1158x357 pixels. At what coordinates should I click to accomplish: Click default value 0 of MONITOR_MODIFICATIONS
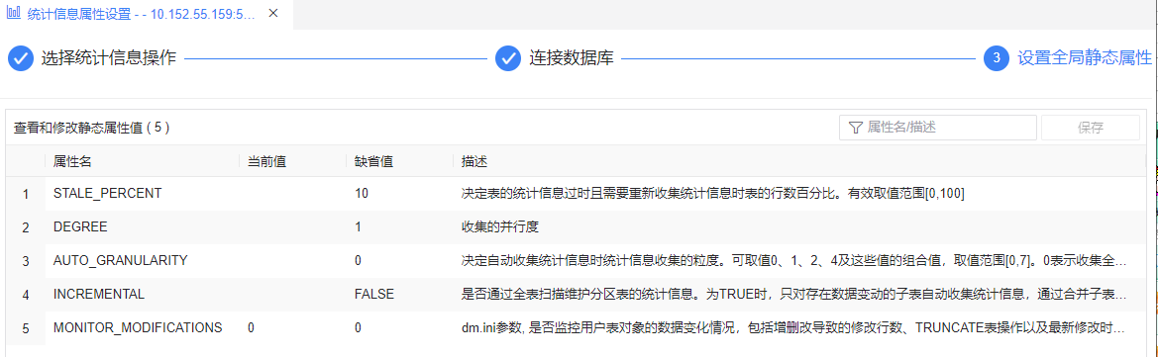pyautogui.click(x=359, y=327)
